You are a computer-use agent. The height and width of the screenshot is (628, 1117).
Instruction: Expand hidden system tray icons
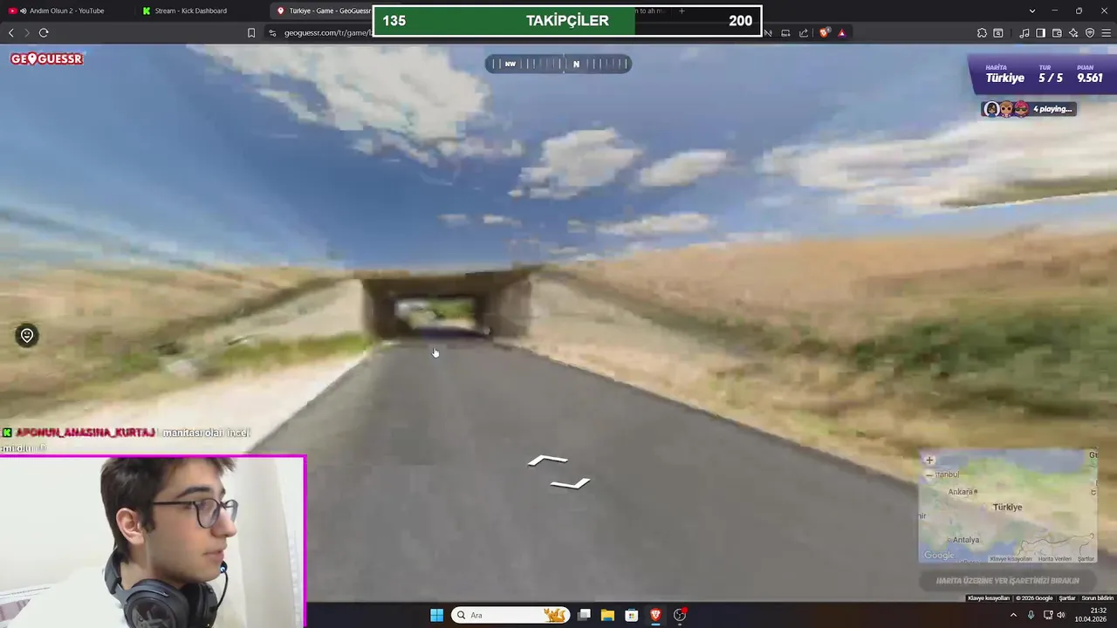1013,615
